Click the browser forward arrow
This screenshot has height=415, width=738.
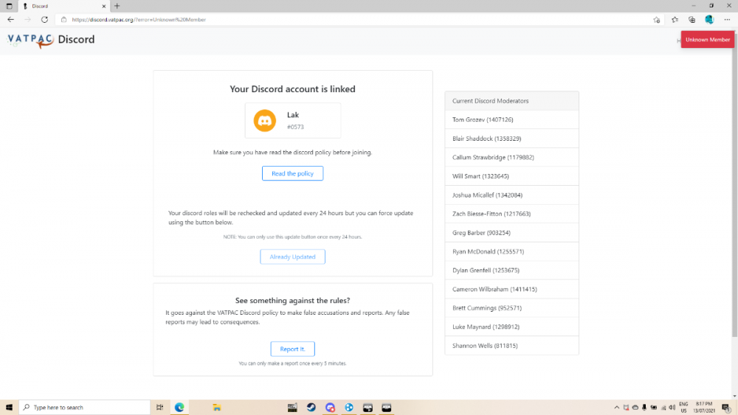(x=27, y=20)
